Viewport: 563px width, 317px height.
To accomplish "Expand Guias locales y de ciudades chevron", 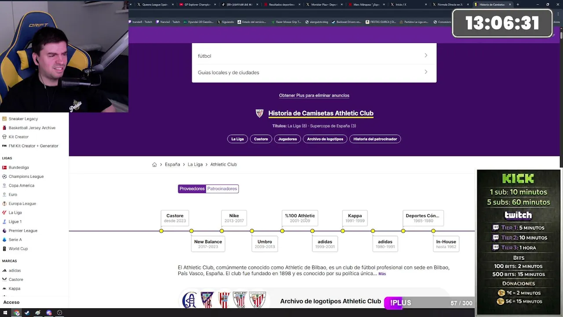I will (426, 72).
